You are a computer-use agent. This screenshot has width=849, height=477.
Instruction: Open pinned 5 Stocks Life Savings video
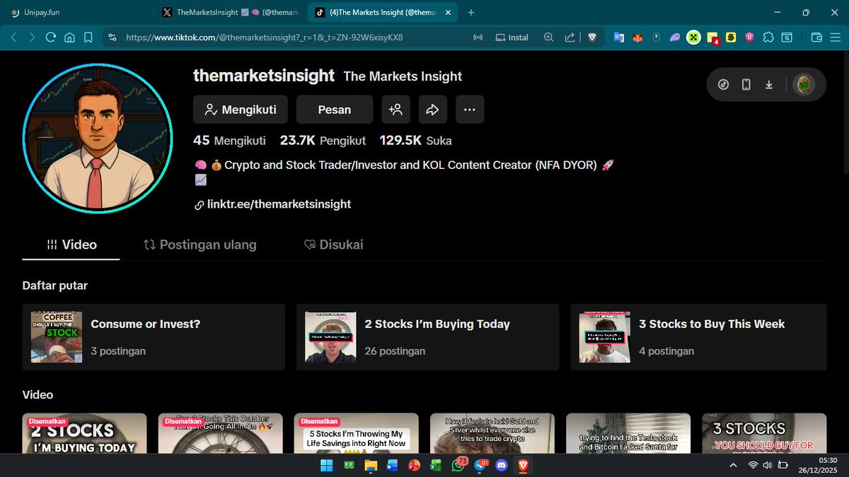point(356,433)
